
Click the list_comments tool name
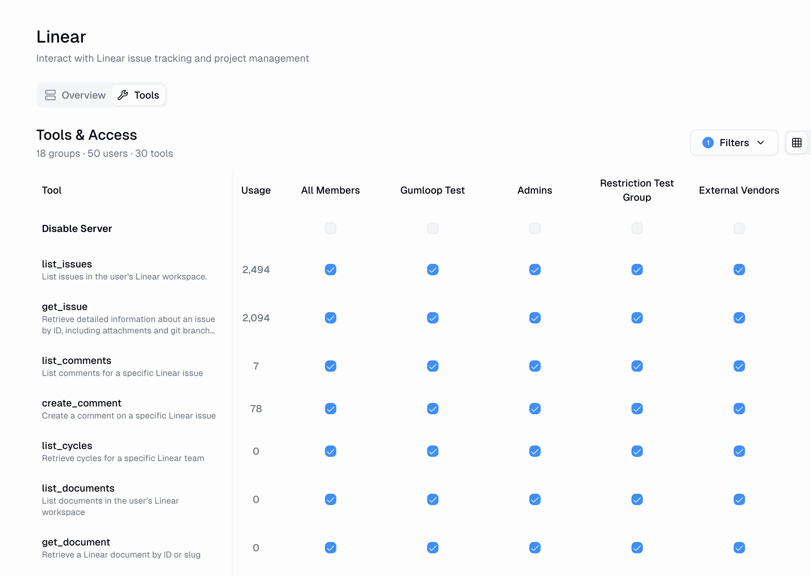[x=77, y=360]
